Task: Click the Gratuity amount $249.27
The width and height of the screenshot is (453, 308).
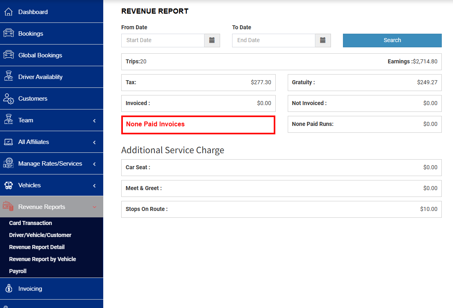Action: (427, 83)
